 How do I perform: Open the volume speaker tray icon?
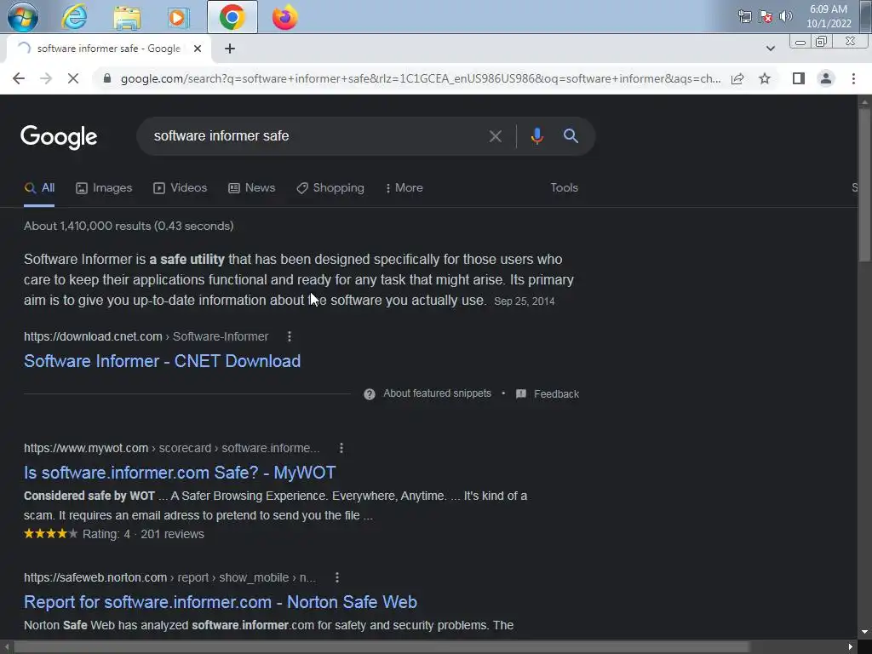pyautogui.click(x=786, y=16)
